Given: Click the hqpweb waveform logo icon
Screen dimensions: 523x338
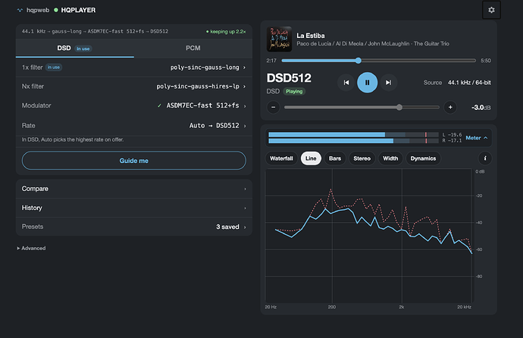Looking at the screenshot, I should point(20,11).
